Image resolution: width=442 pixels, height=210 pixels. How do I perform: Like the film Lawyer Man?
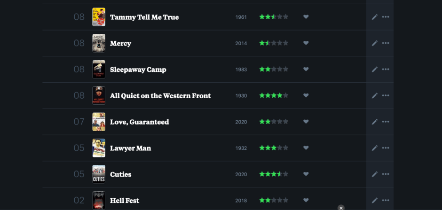[x=306, y=148]
